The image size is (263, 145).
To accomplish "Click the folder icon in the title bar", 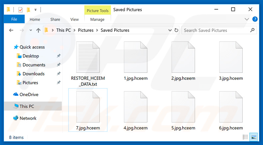I will [x=8, y=10].
